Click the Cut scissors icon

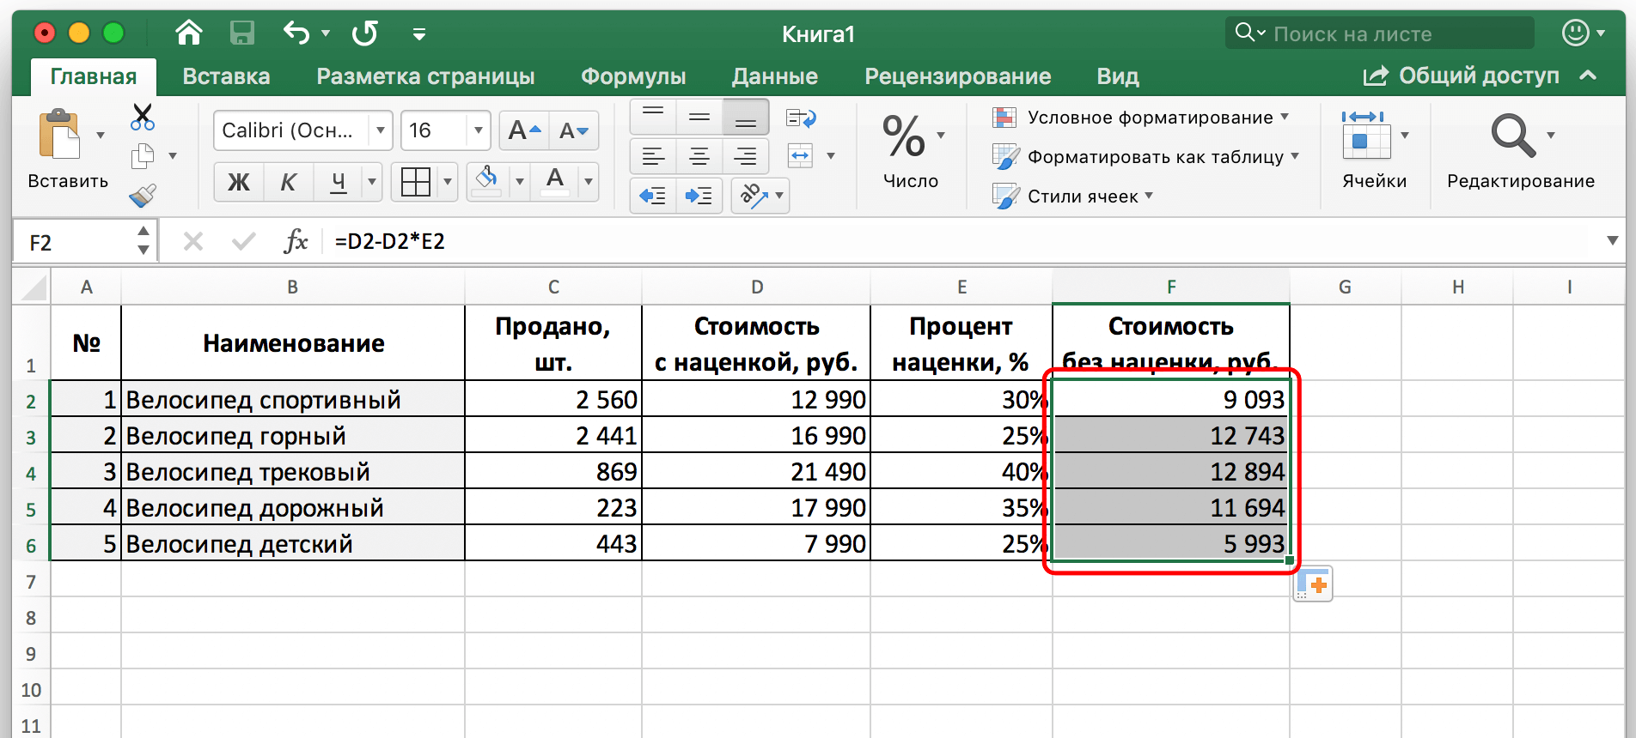(143, 117)
